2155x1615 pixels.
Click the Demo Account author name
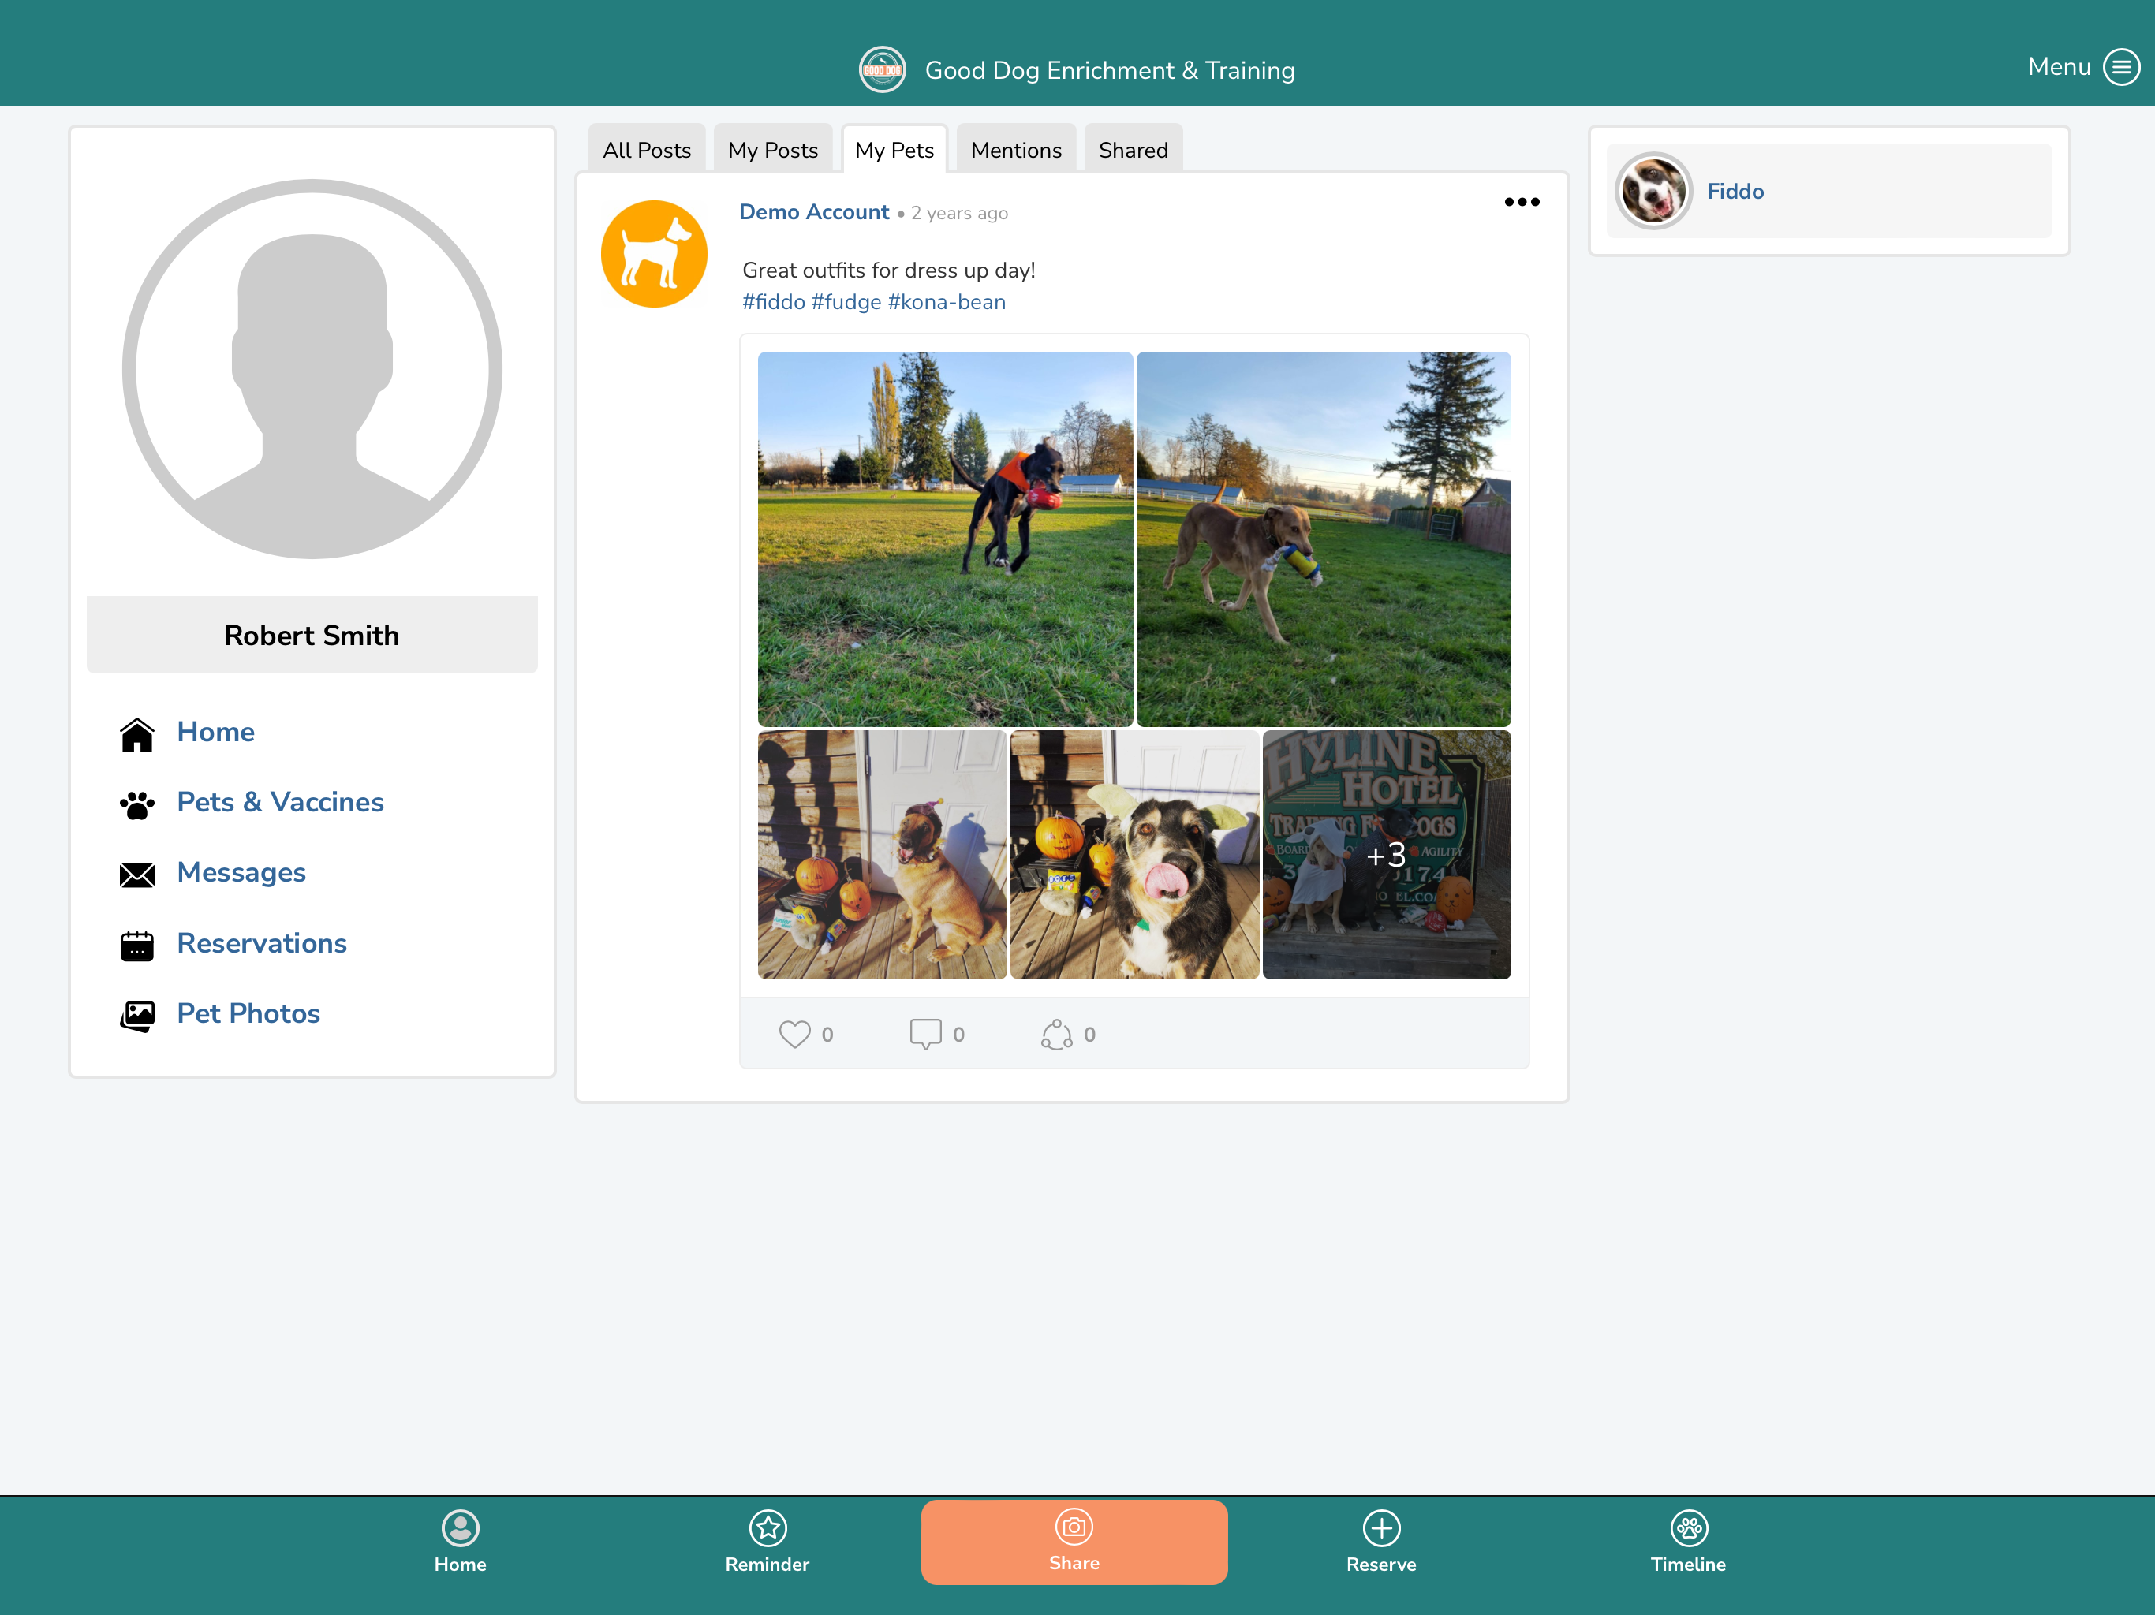(x=813, y=211)
